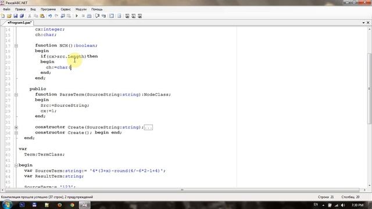The width and height of the screenshot is (372, 209).
Task: Collapse the main begin block fold
Action: 16,165
